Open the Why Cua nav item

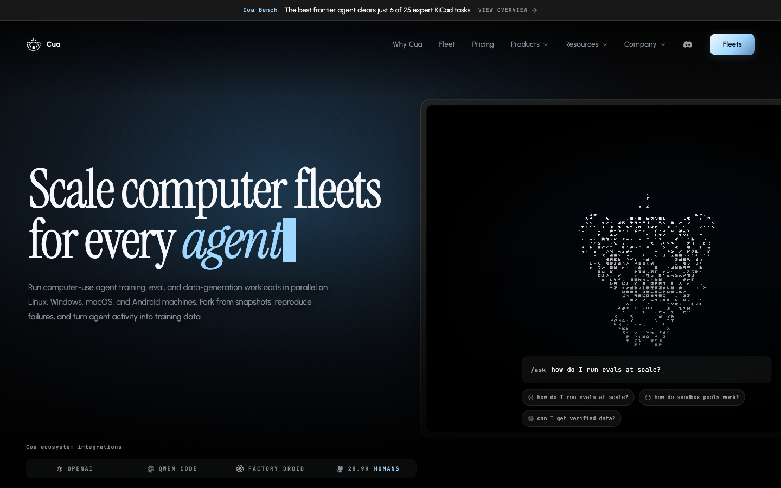407,44
